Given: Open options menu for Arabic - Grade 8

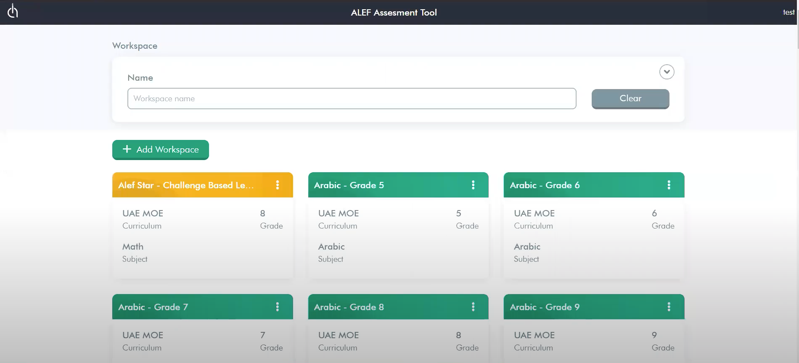Looking at the screenshot, I should (473, 307).
